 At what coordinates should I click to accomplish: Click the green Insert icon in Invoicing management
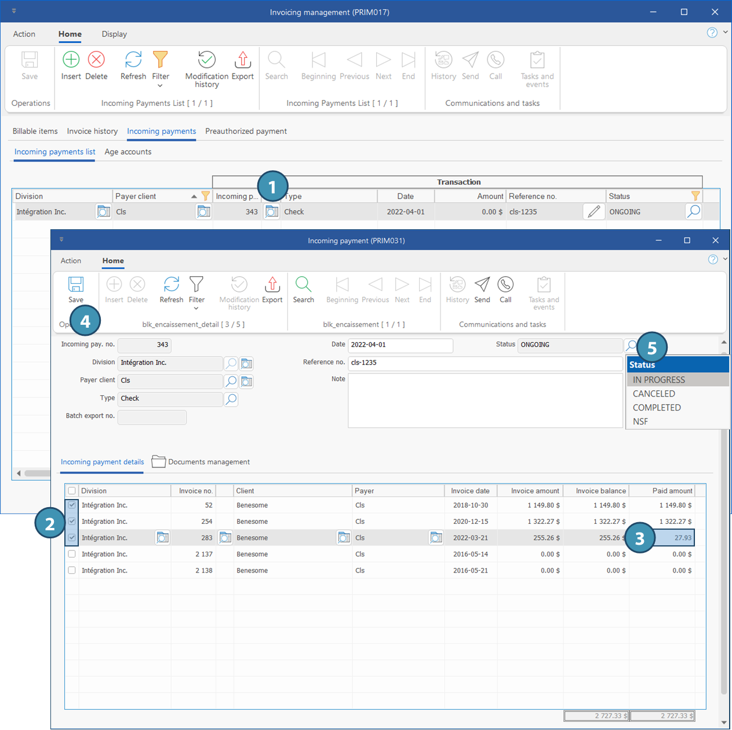tap(71, 60)
